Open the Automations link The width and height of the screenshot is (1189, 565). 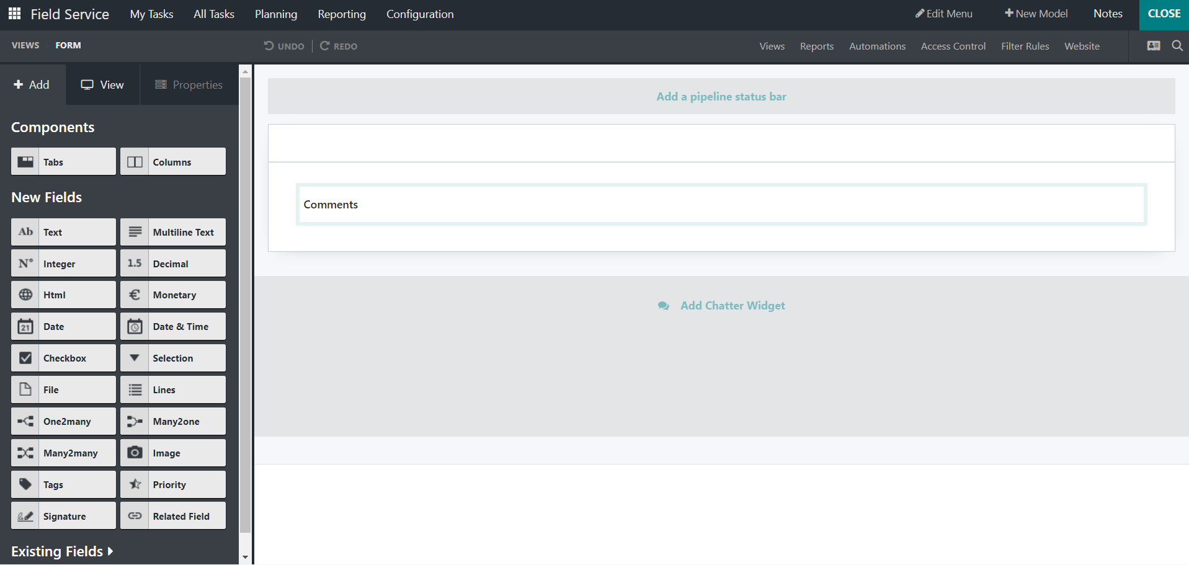[x=877, y=46]
